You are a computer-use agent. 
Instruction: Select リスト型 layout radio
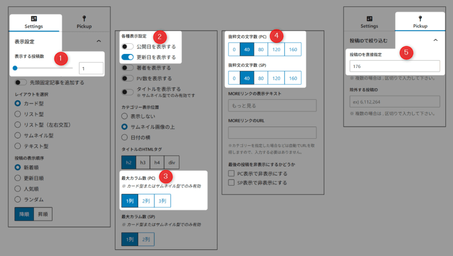click(18, 114)
